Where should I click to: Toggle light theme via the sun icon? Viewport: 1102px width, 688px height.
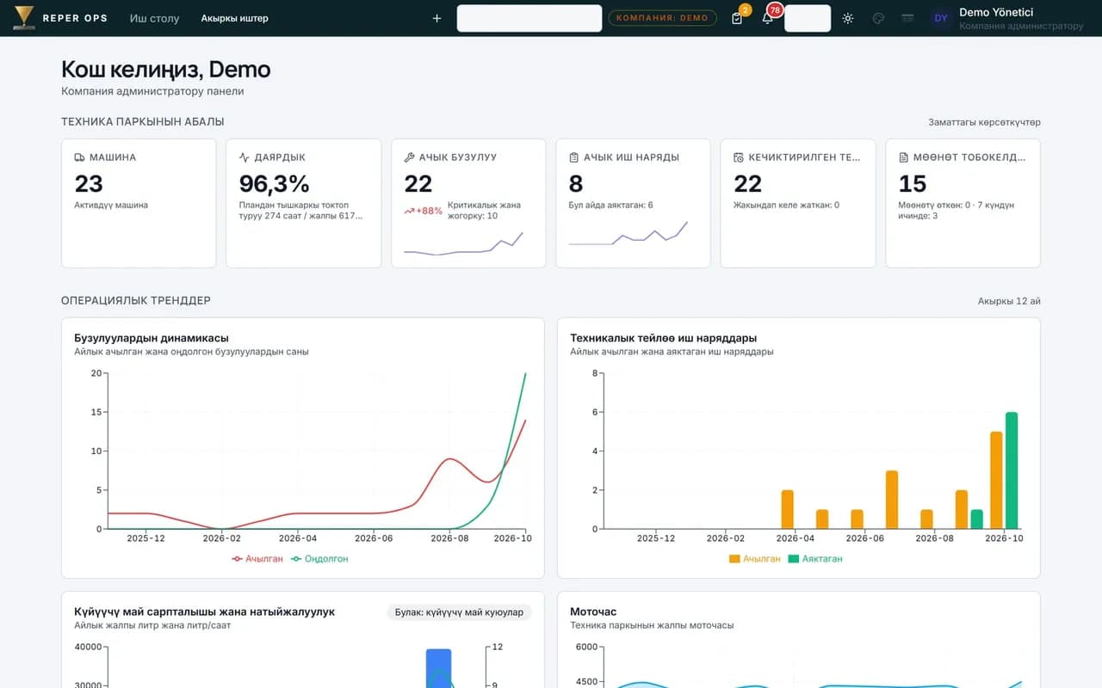click(848, 18)
